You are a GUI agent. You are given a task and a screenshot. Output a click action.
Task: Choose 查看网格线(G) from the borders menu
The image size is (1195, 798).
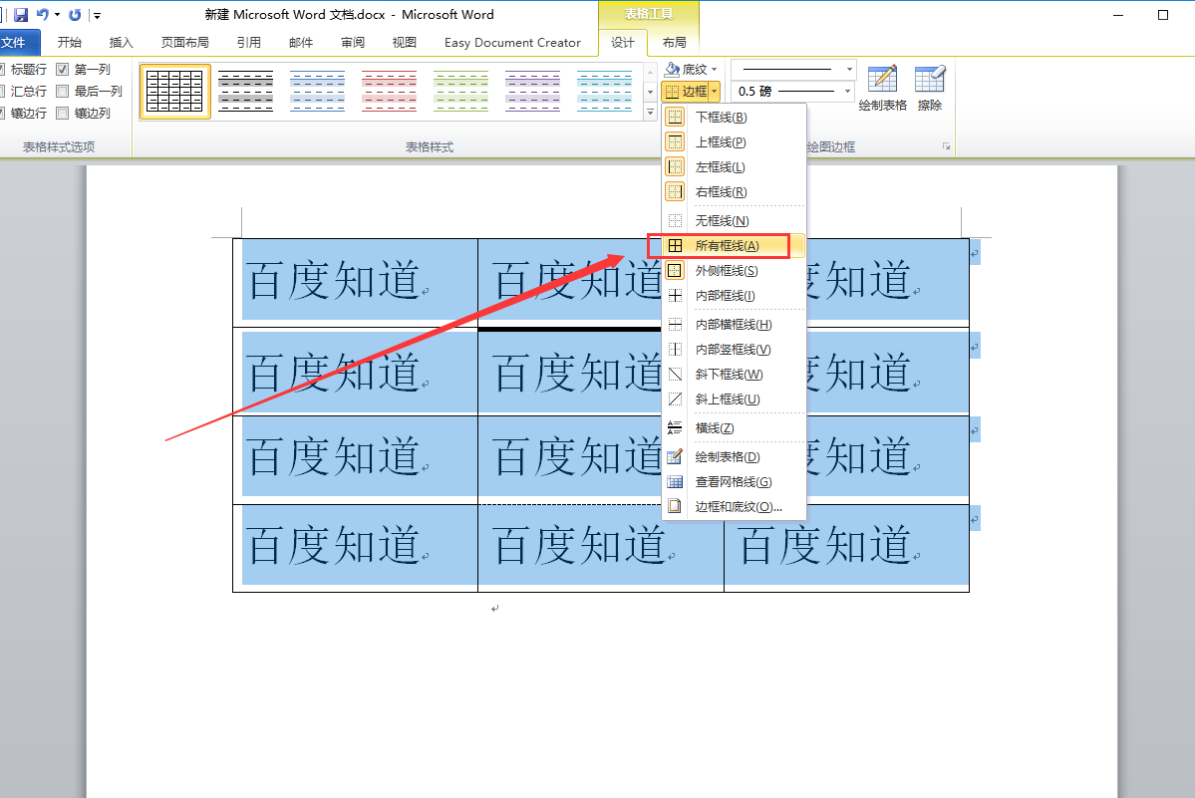[734, 482]
